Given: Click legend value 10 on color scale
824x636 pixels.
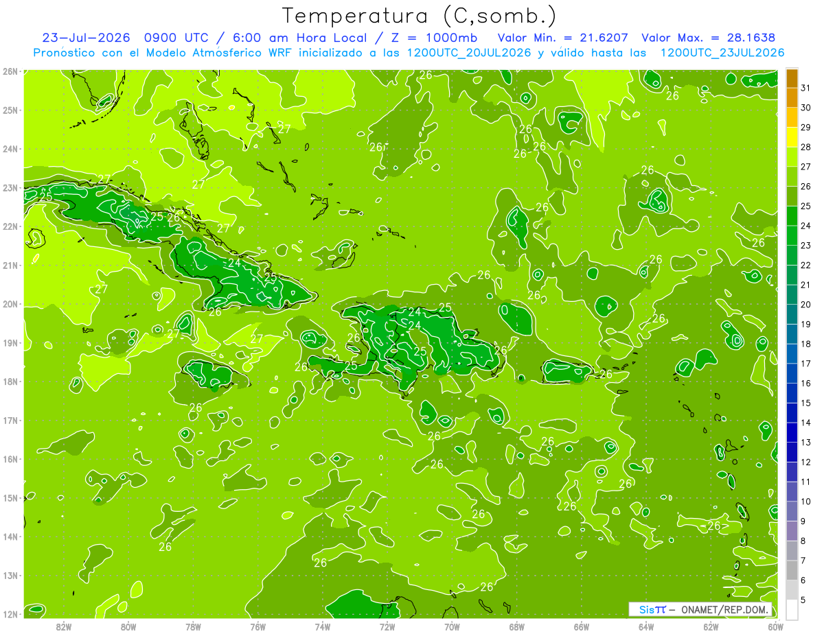Looking at the screenshot, I should [806, 502].
